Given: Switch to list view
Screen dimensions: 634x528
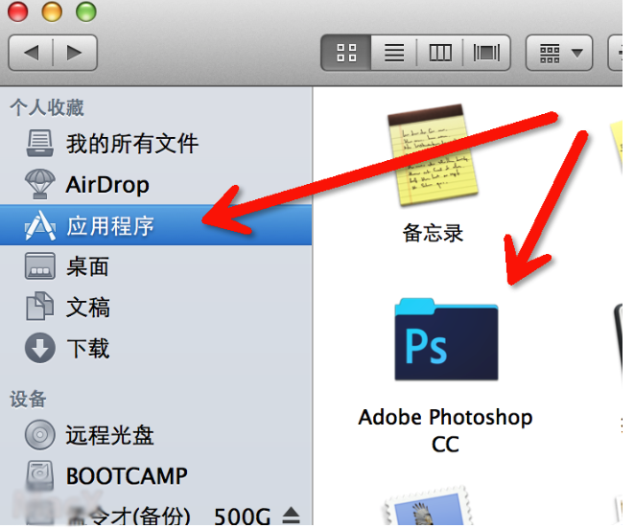Looking at the screenshot, I should pyautogui.click(x=394, y=53).
